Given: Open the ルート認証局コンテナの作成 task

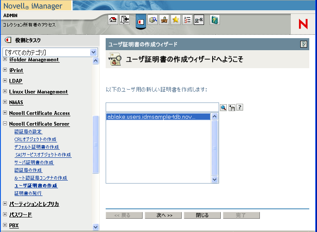Looking at the screenshot, I should (x=41, y=178).
